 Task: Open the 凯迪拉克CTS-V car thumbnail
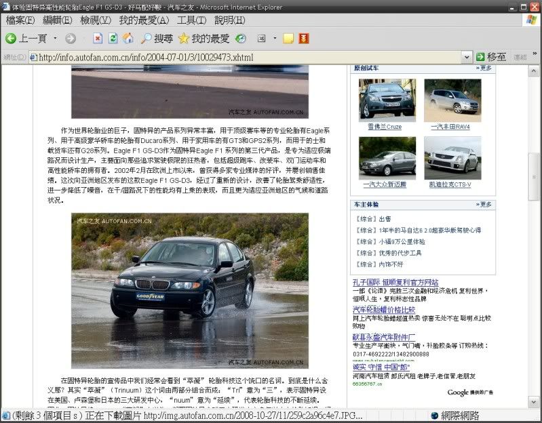[452, 158]
